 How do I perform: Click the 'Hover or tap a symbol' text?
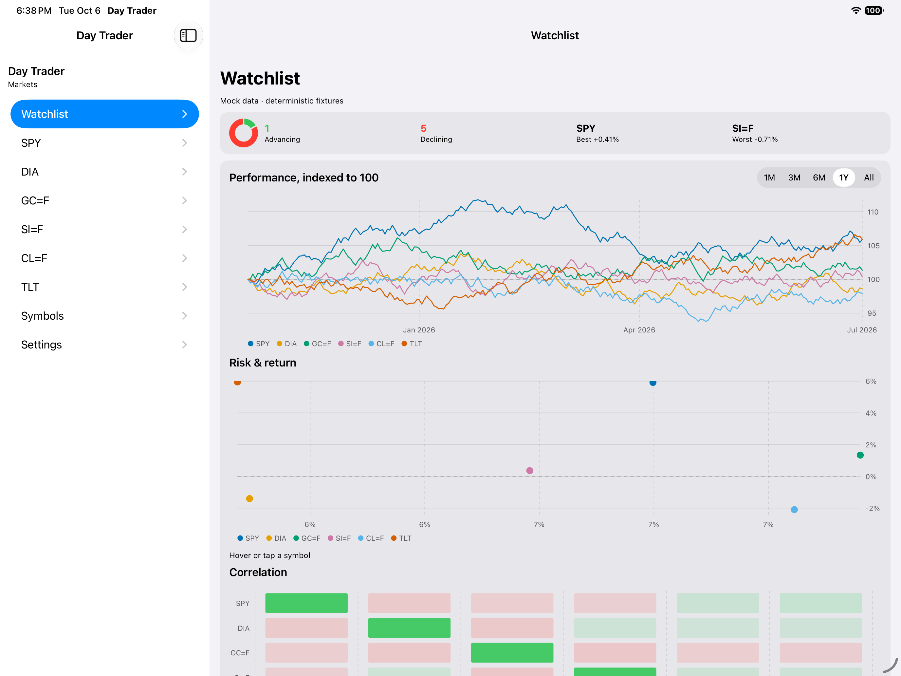coord(270,555)
